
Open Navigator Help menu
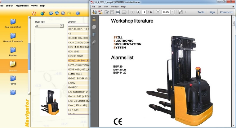pos(42,6)
